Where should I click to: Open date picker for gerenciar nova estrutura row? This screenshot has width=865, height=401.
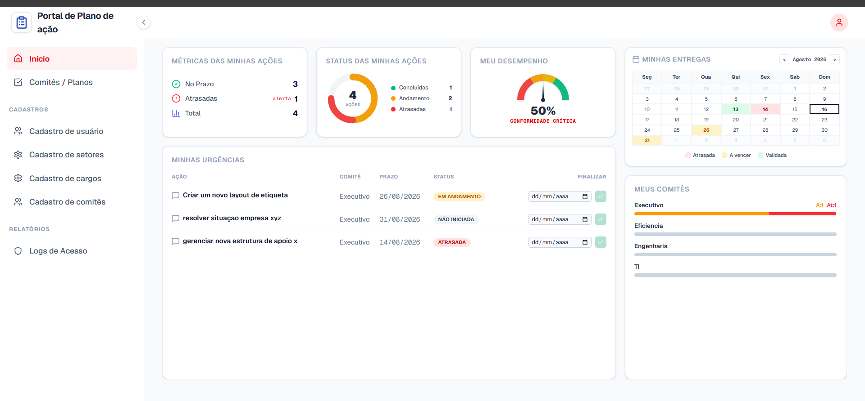(585, 242)
